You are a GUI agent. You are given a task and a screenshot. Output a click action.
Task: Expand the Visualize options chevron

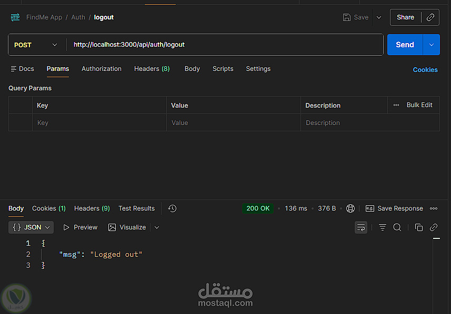click(x=157, y=227)
